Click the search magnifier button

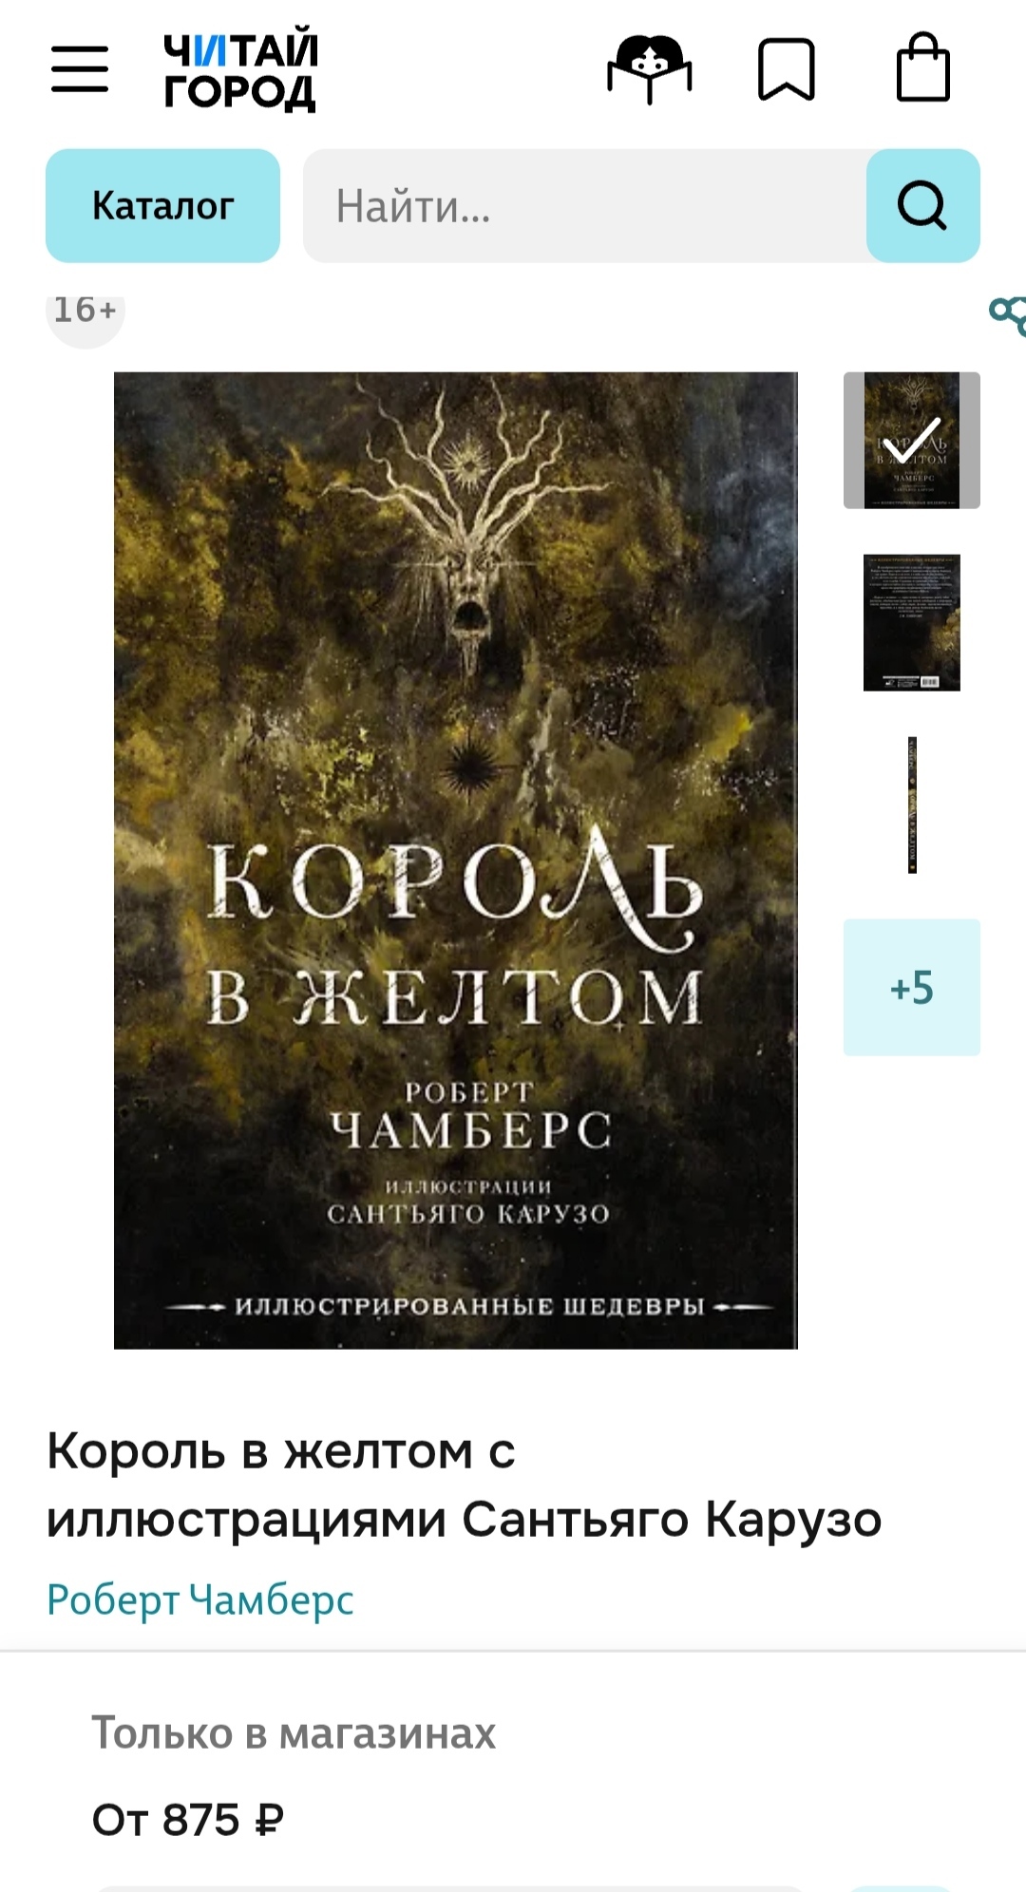click(x=922, y=205)
